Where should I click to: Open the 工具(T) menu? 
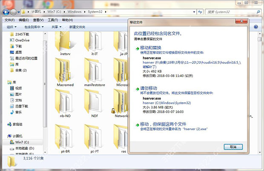(x=53, y=20)
